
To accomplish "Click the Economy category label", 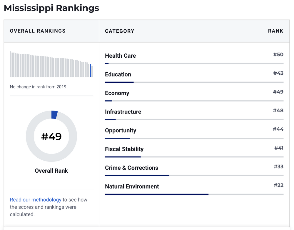I will [117, 93].
